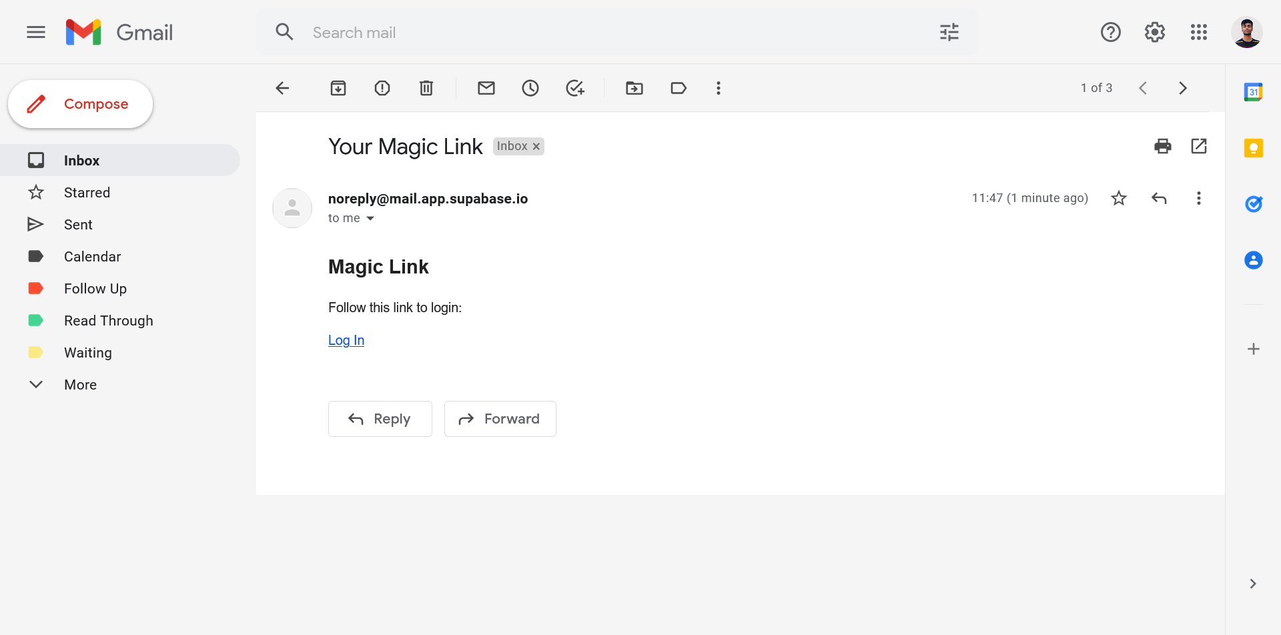The width and height of the screenshot is (1281, 635).
Task: Remove the Inbox label from this email
Action: (x=536, y=146)
